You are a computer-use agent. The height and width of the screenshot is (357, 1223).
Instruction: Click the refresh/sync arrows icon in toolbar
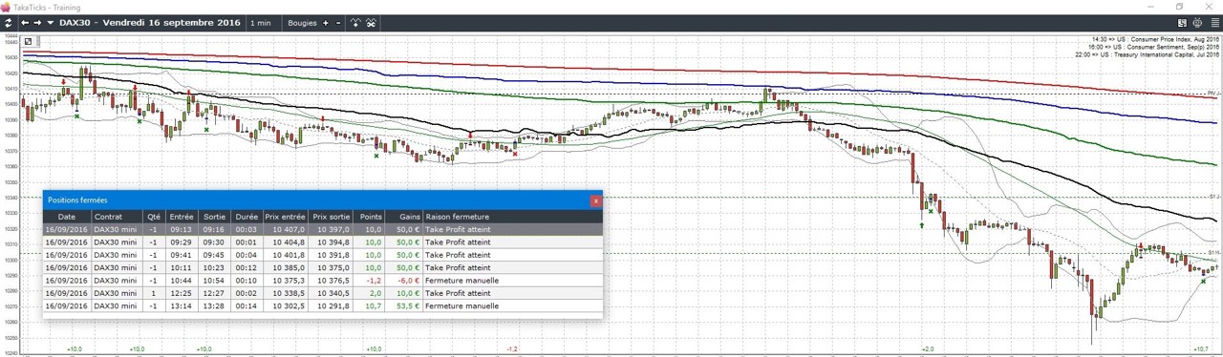(9, 22)
